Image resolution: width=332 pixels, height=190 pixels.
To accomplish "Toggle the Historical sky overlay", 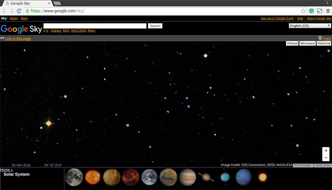I will (x=324, y=43).
